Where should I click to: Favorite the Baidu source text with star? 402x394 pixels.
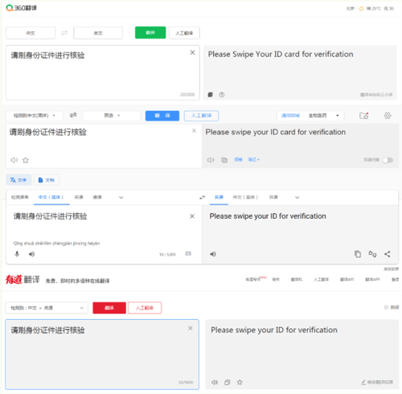[26, 160]
